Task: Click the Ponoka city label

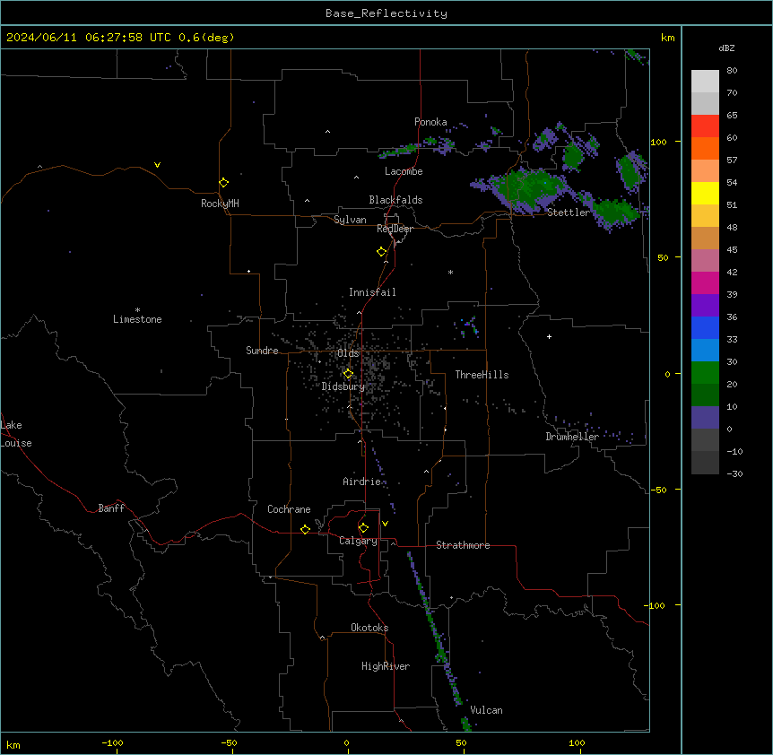Action: tap(430, 122)
